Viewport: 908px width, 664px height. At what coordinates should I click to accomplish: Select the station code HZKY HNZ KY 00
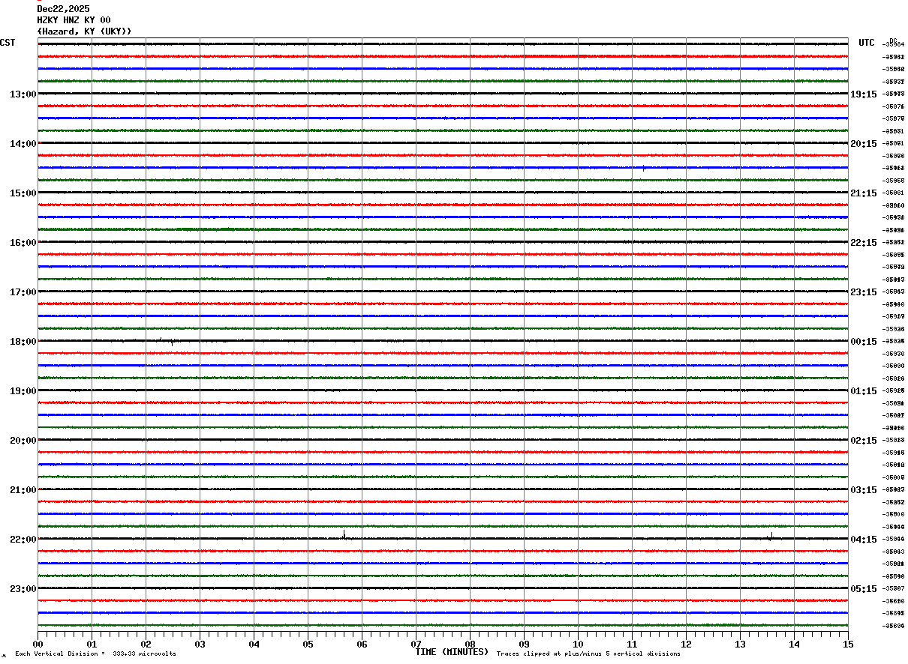point(74,20)
